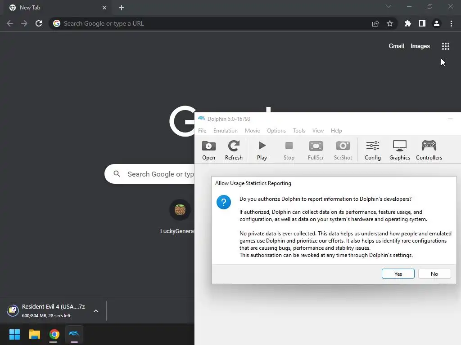Image resolution: width=461 pixels, height=345 pixels.
Task: Open the Windows Start menu
Action: coord(14,334)
